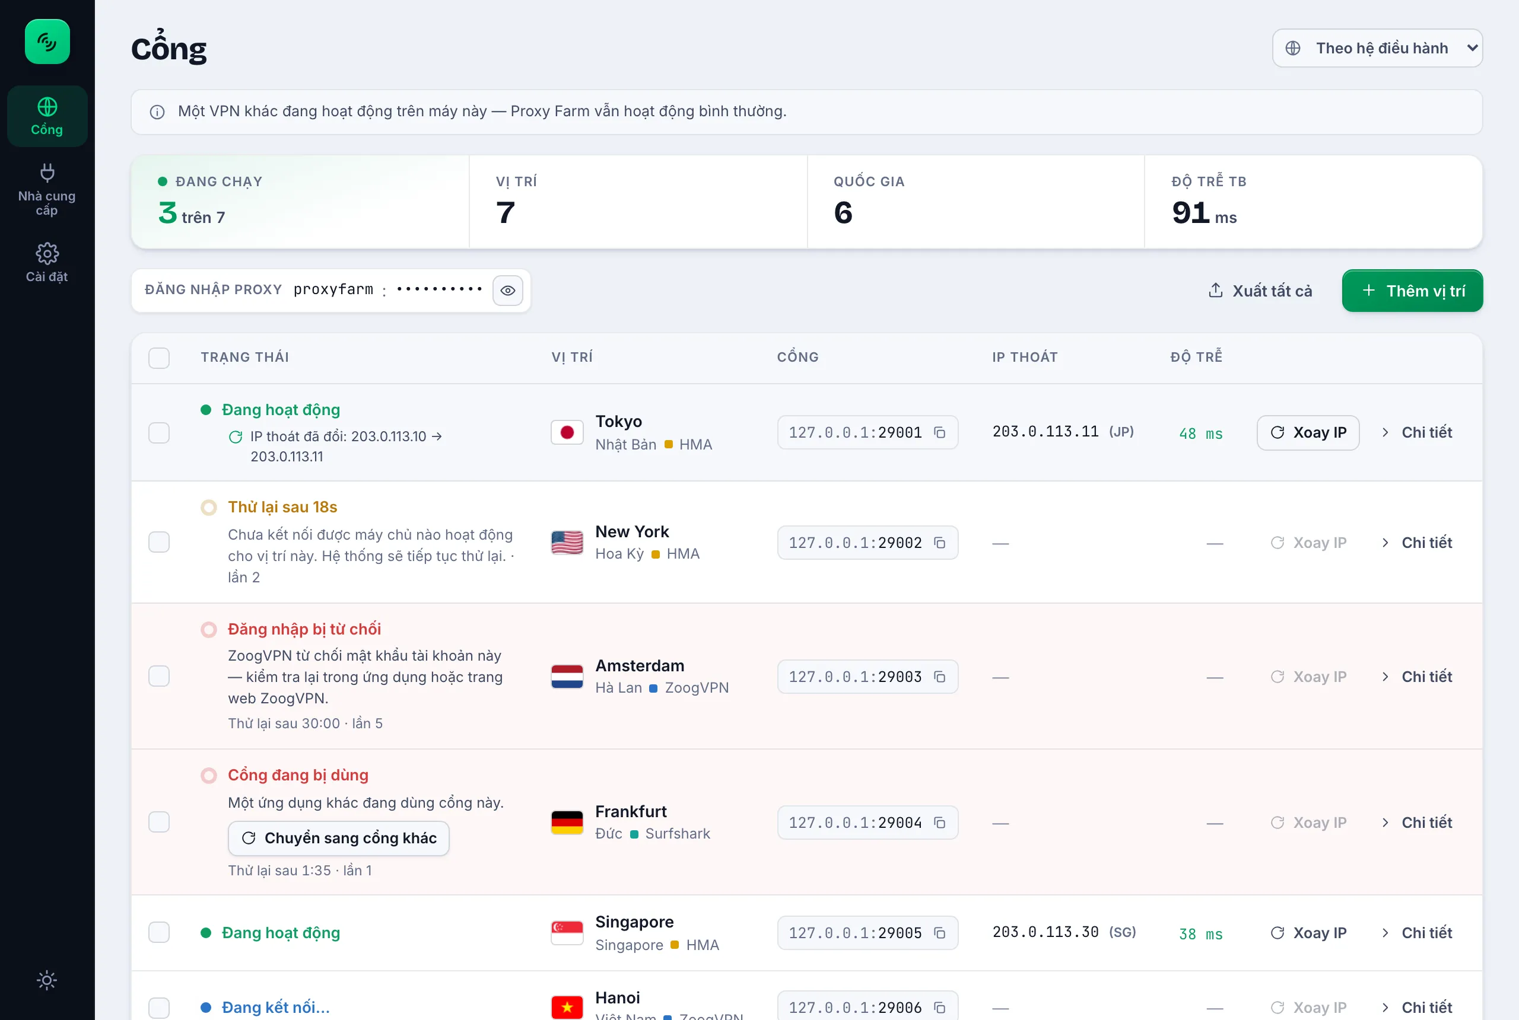Viewport: 1519px width, 1020px height.
Task: Tick the checkbox for the Amsterdam row
Action: point(159,677)
